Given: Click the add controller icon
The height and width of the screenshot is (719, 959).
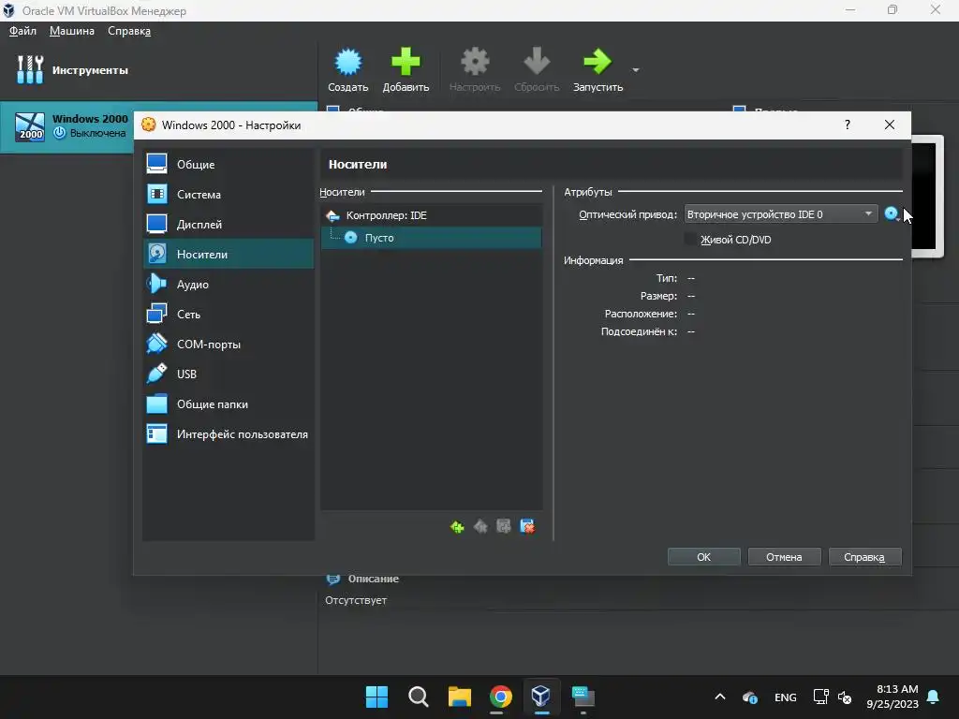Looking at the screenshot, I should pyautogui.click(x=457, y=526).
